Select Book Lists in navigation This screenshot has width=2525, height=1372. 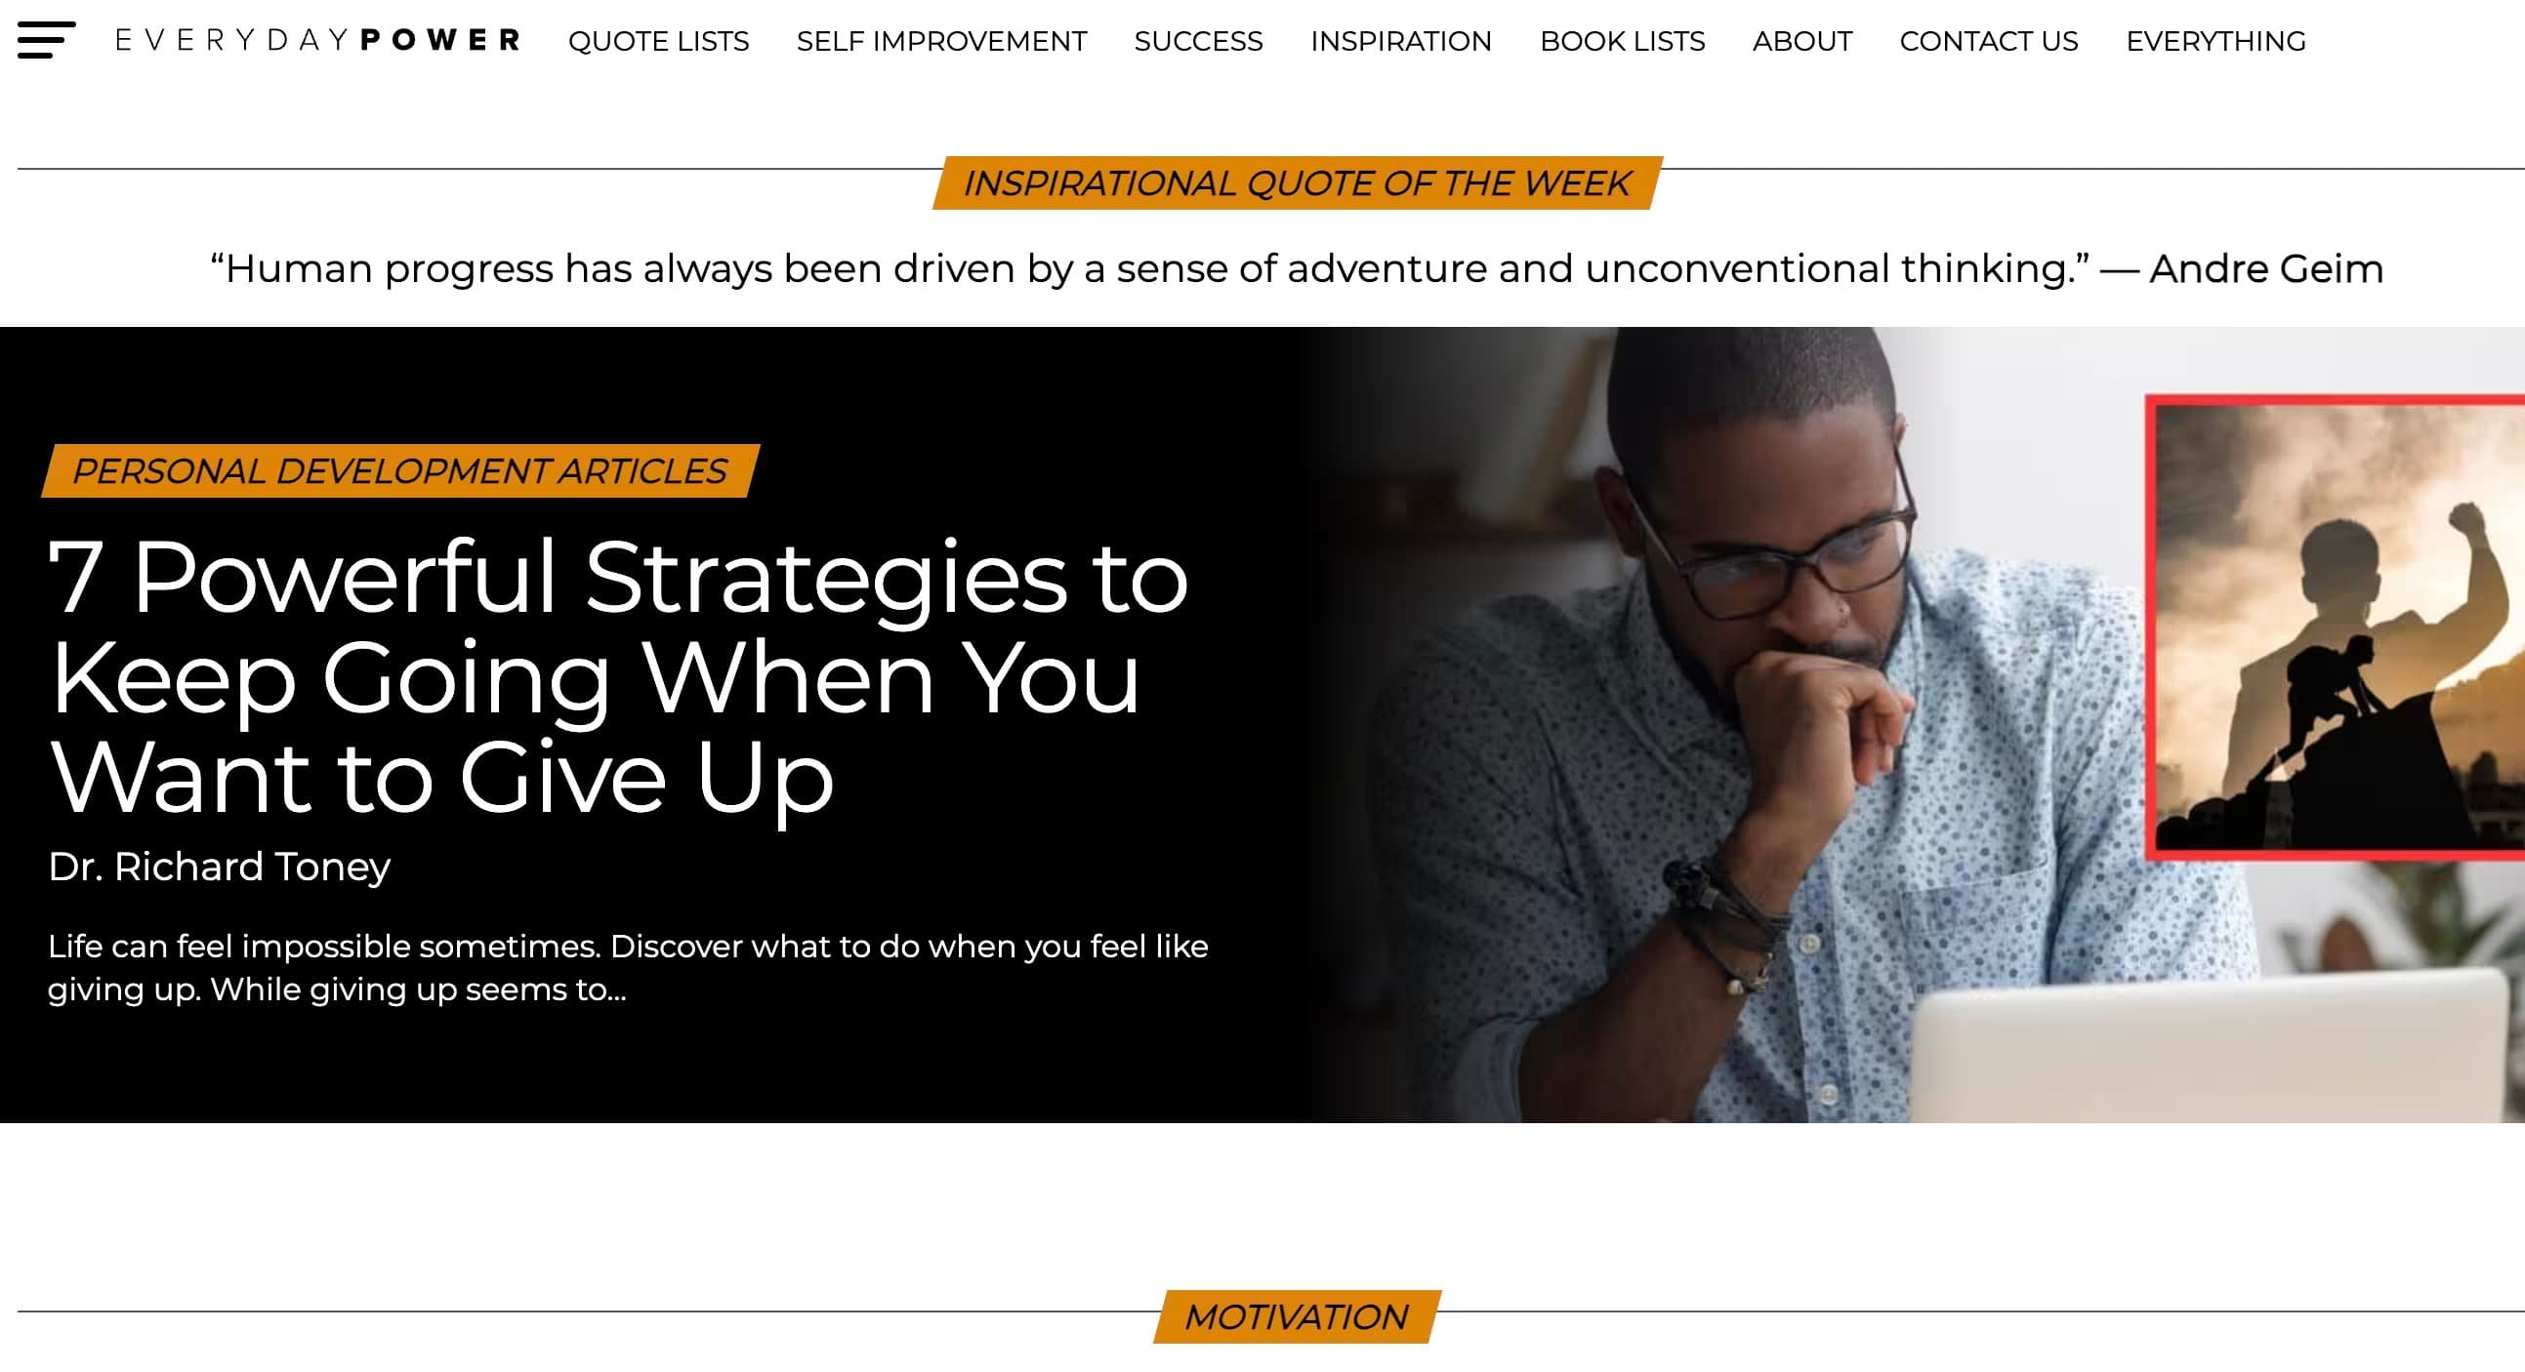1622,41
